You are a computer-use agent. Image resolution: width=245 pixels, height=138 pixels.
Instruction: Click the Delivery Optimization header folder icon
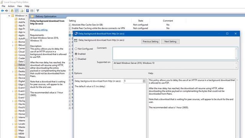point(32,16)
